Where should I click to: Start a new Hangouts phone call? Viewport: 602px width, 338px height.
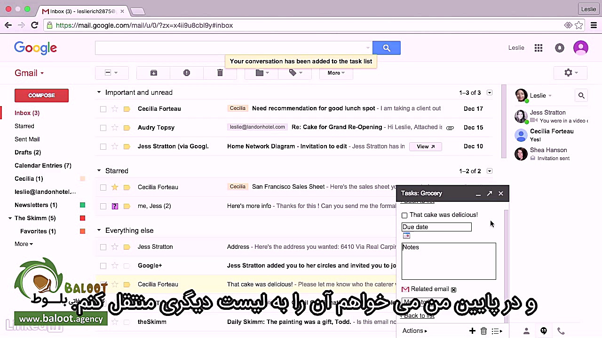click(x=561, y=331)
